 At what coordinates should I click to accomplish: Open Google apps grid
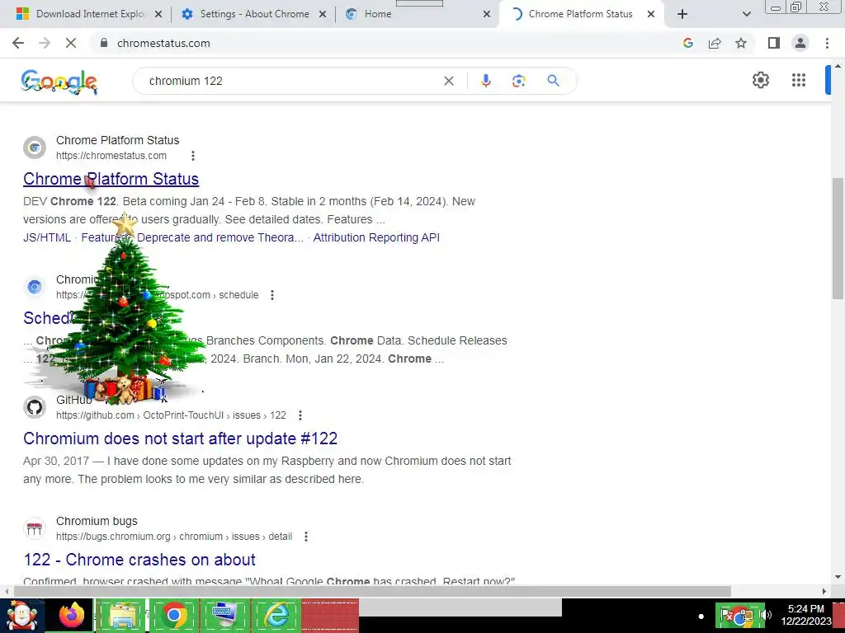(799, 80)
